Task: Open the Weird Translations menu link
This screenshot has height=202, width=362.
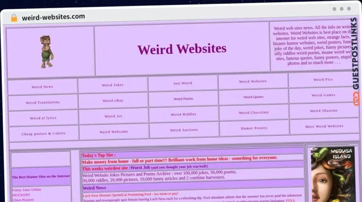Action: tap(43, 102)
